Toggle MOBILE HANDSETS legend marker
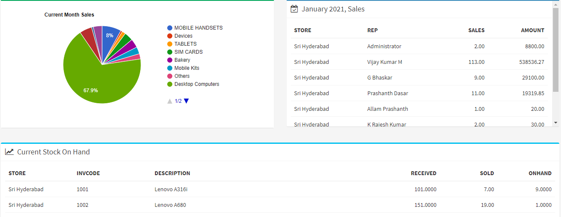Image resolution: width=561 pixels, height=217 pixels. pos(170,28)
